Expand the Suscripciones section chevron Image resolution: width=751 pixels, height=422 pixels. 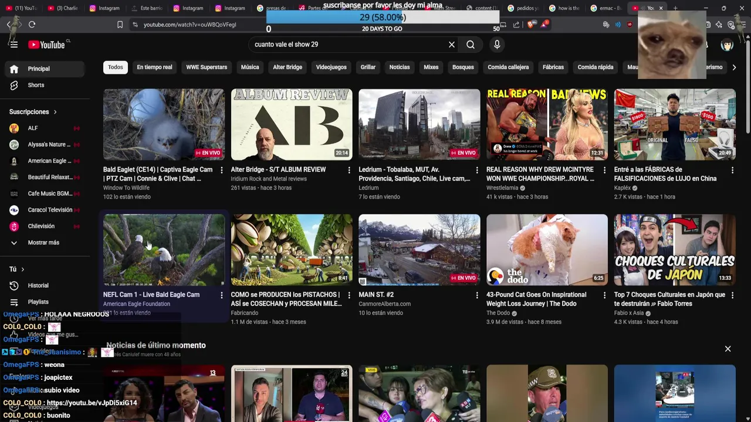[x=55, y=112]
